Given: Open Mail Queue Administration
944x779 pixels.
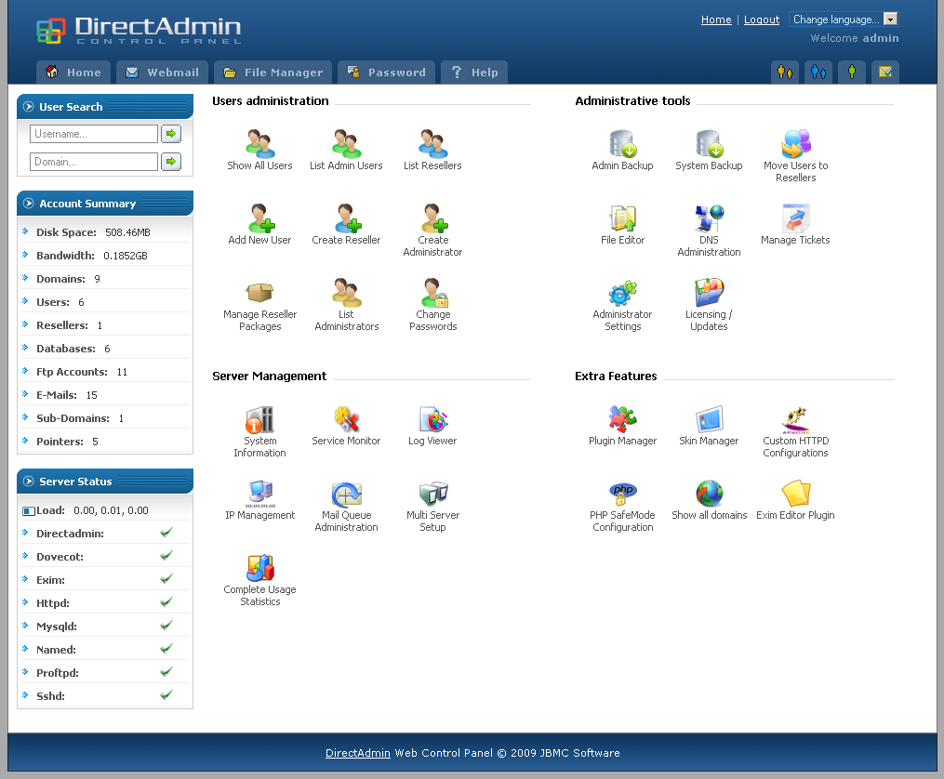Looking at the screenshot, I should click(x=346, y=506).
